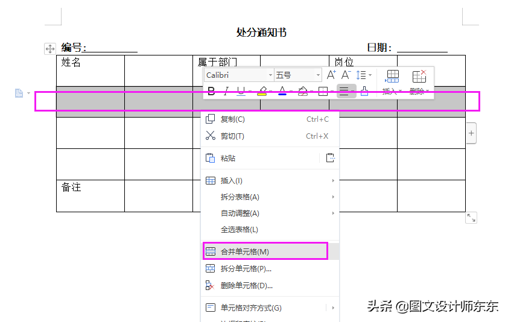Open the 插入(I) submenu
This screenshot has height=322, width=508.
pos(270,180)
